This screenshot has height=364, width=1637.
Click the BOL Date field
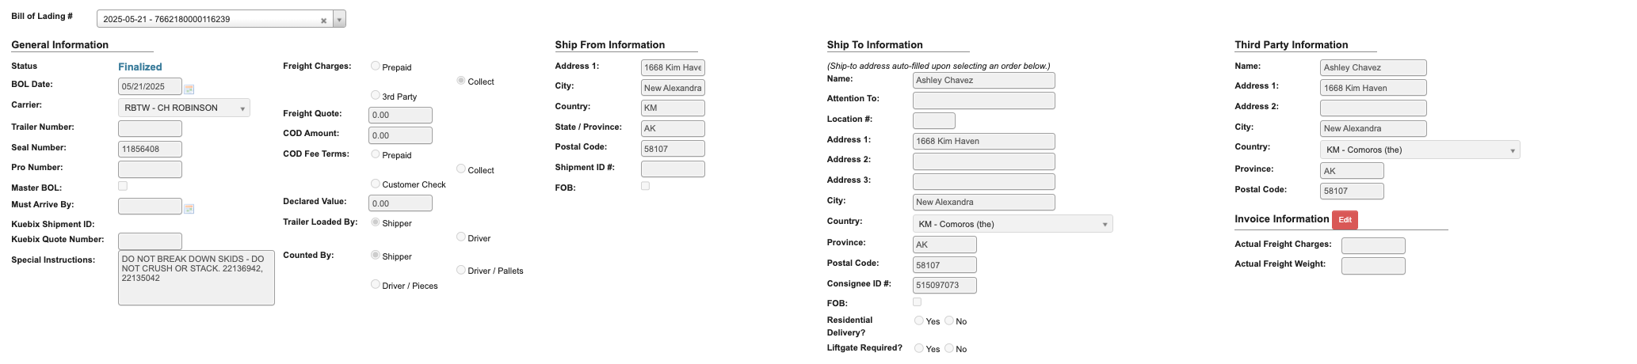150,87
